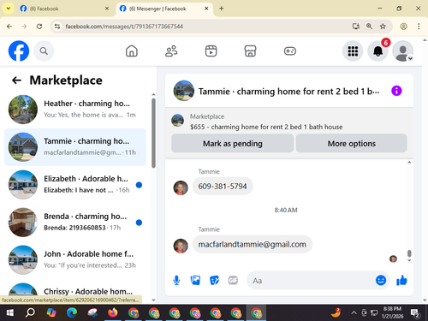Open Brenda conversation

[75, 223]
